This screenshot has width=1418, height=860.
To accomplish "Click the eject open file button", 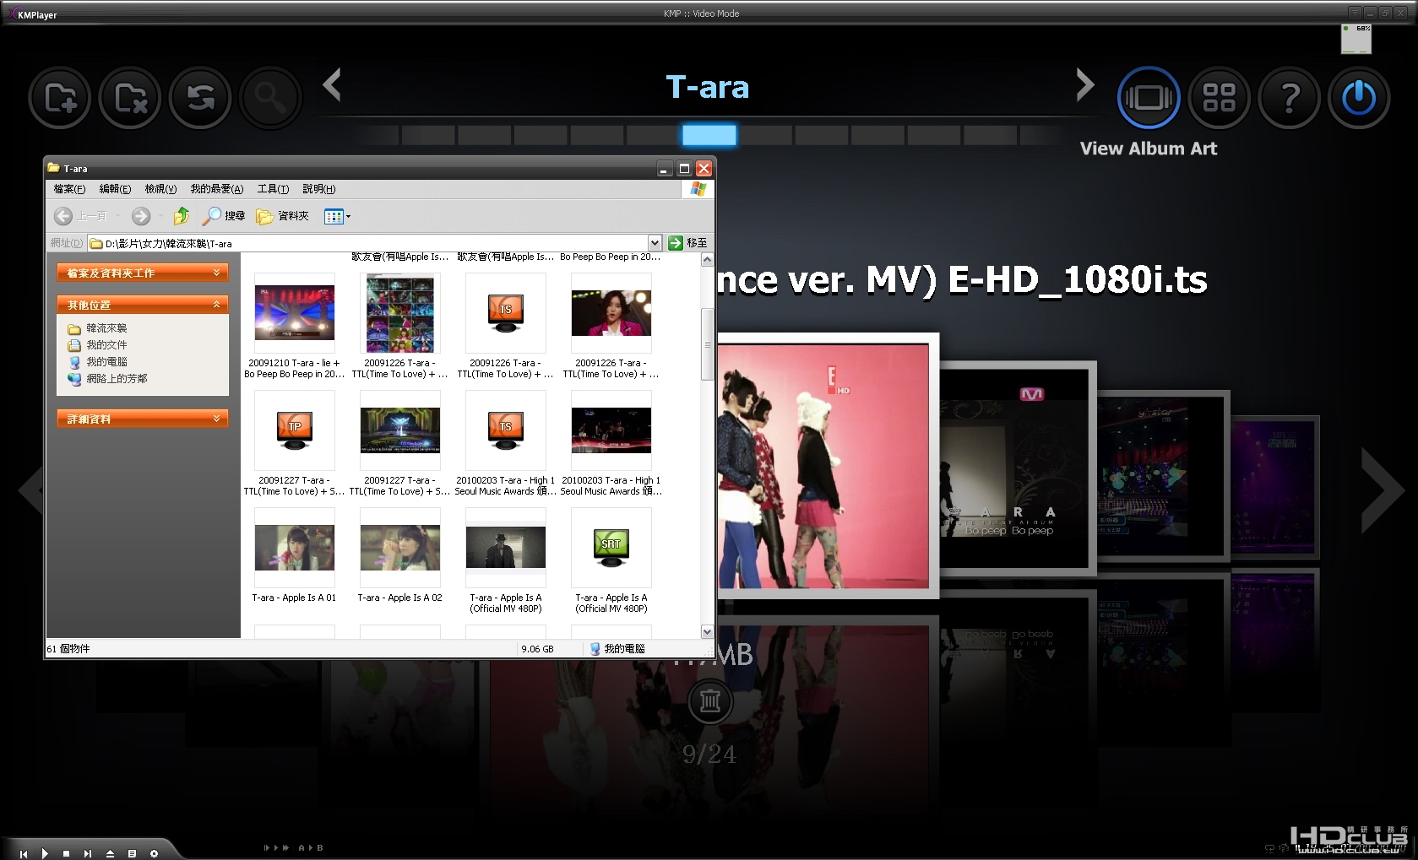I will [x=110, y=853].
